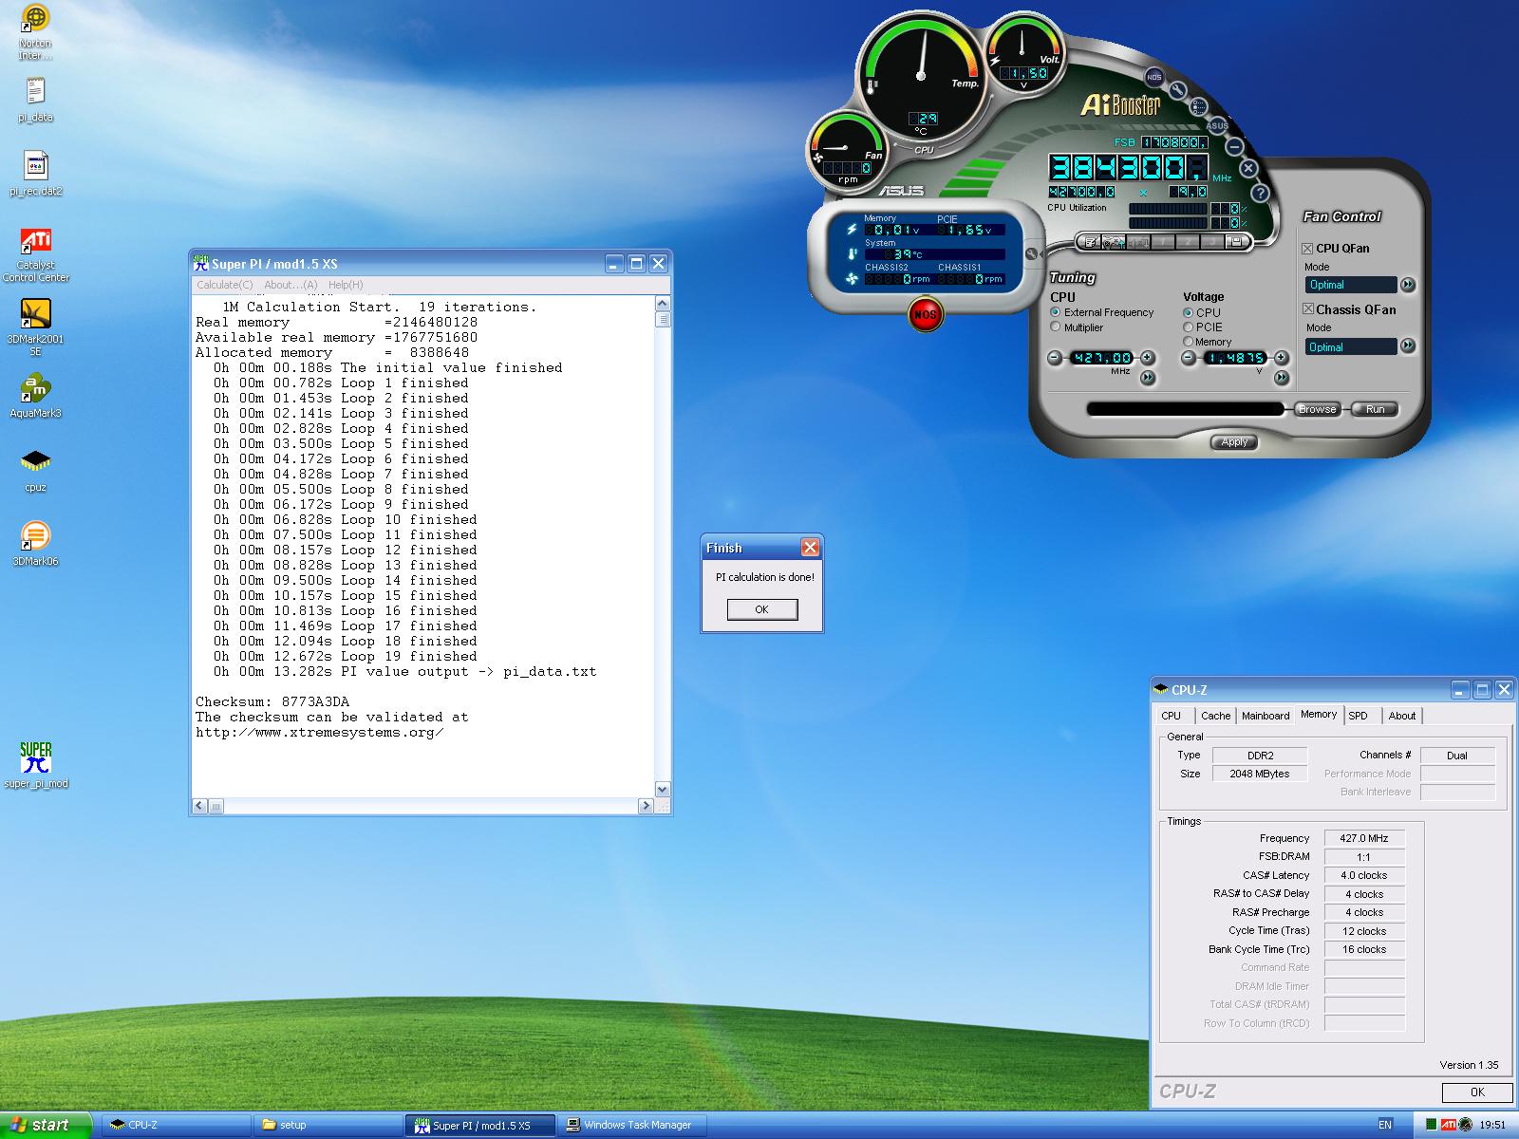
Task: Click the notepad icon in AI Booster toolbar
Action: pos(1091,242)
